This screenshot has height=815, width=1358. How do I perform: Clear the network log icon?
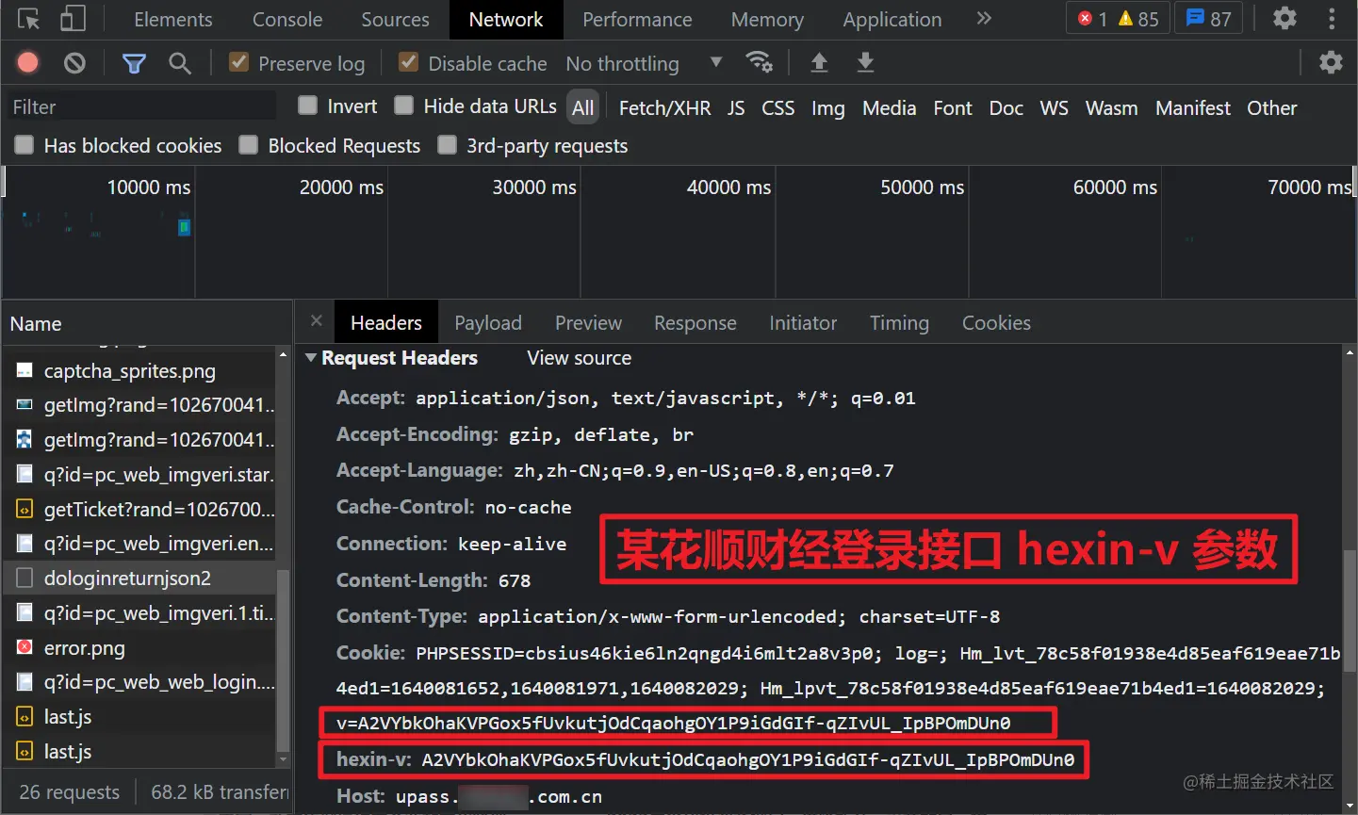pyautogui.click(x=74, y=63)
